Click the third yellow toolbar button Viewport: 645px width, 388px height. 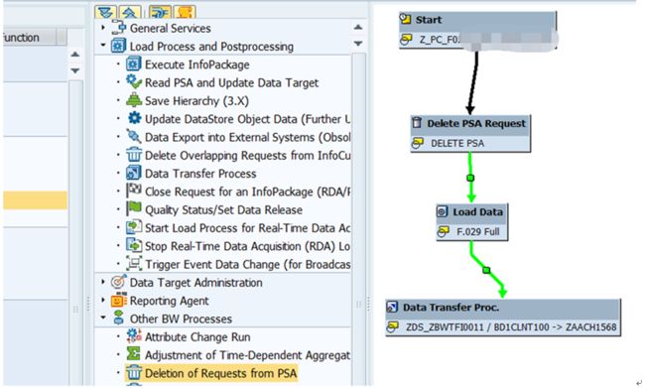[x=160, y=12]
